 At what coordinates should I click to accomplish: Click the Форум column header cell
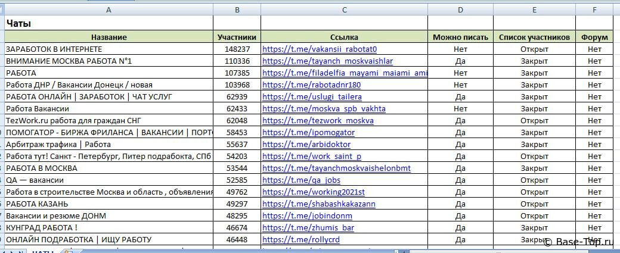pyautogui.click(x=594, y=37)
